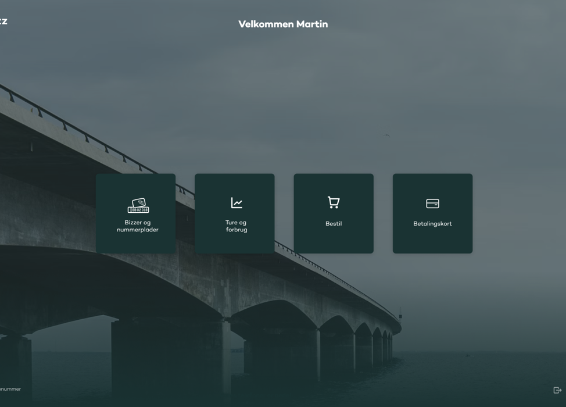This screenshot has width=566, height=407.
Task: Click the line chart icon
Action: [237, 203]
